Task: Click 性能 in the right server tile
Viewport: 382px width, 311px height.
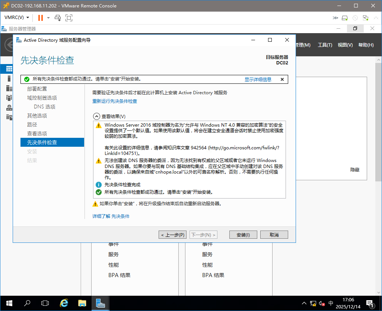Action: click(207, 265)
